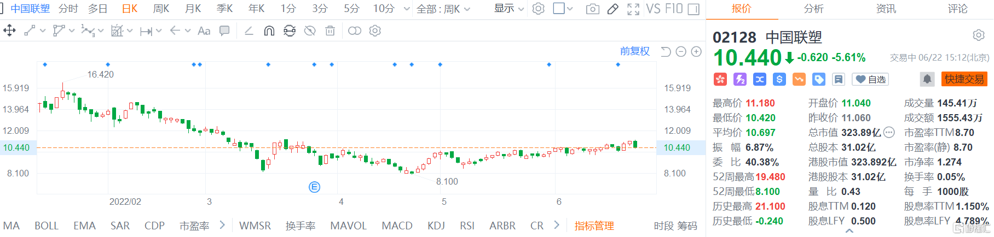
Task: Open quote panel settings gear
Action: (979, 35)
